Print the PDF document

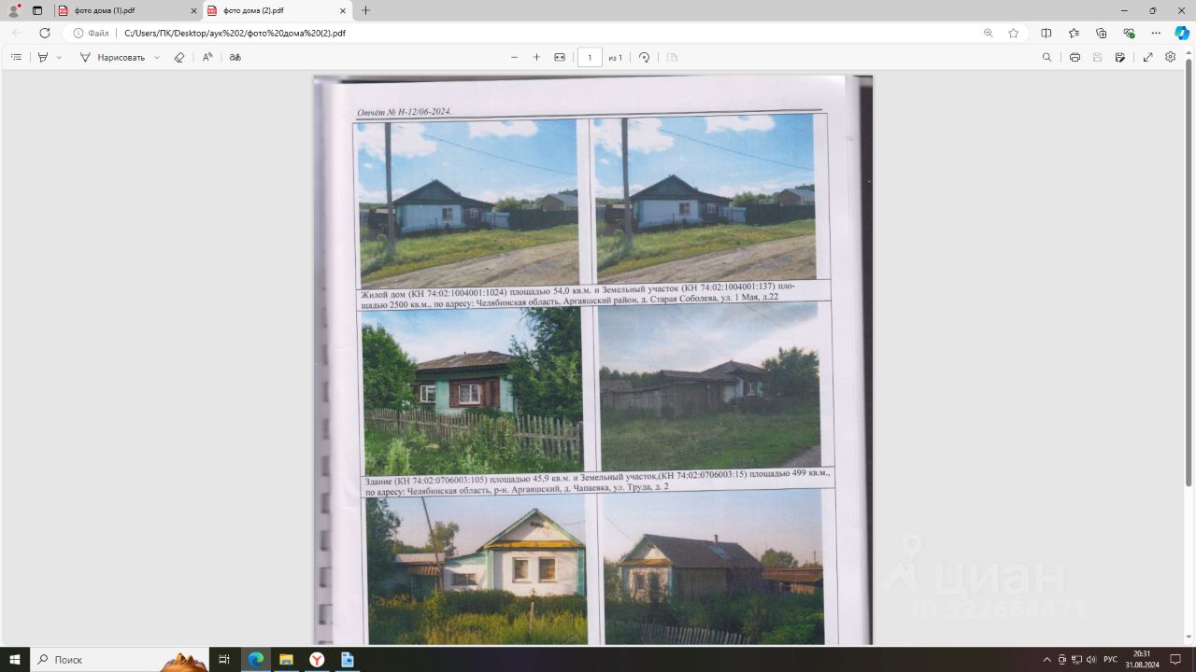coord(1075,57)
